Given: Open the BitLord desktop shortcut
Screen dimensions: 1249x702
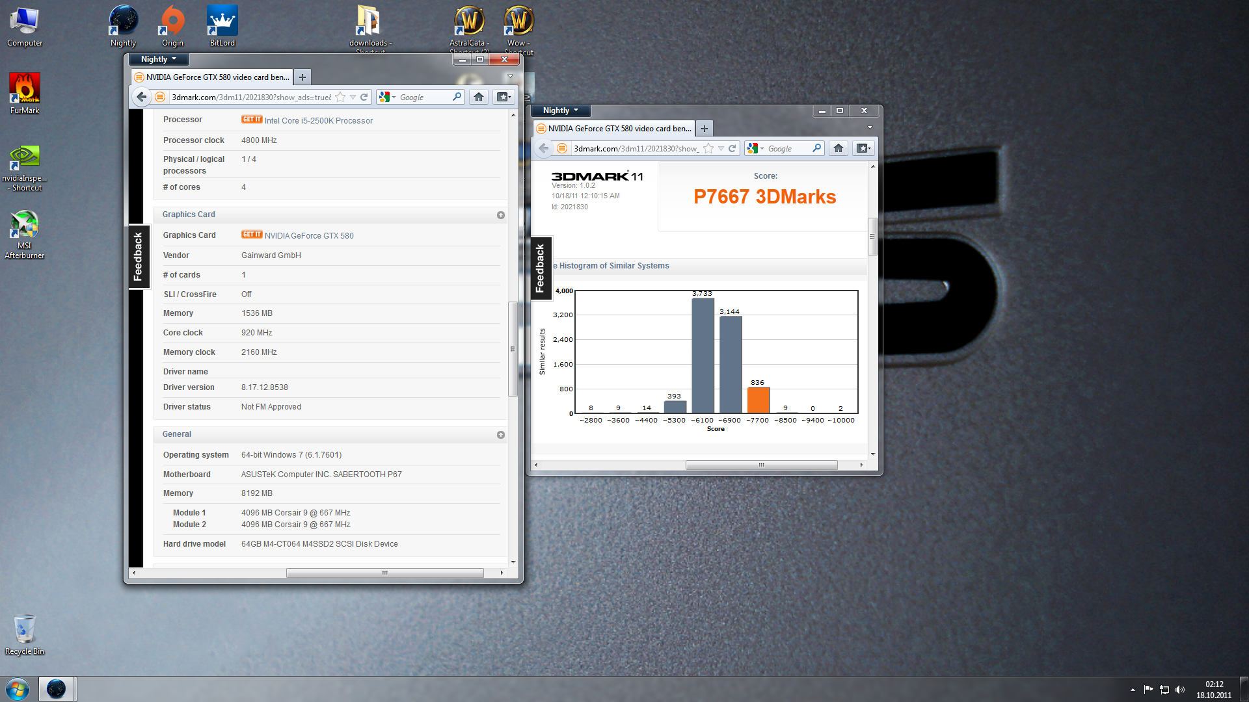Looking at the screenshot, I should pos(222,26).
